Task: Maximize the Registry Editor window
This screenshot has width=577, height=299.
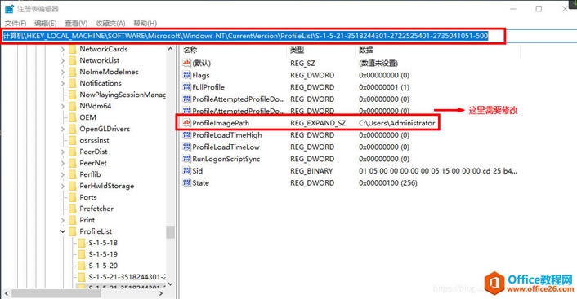Action: pos(539,9)
